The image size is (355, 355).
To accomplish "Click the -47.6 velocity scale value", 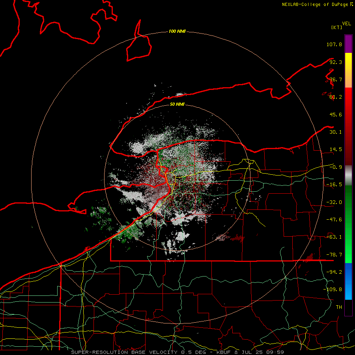I will point(334,220).
